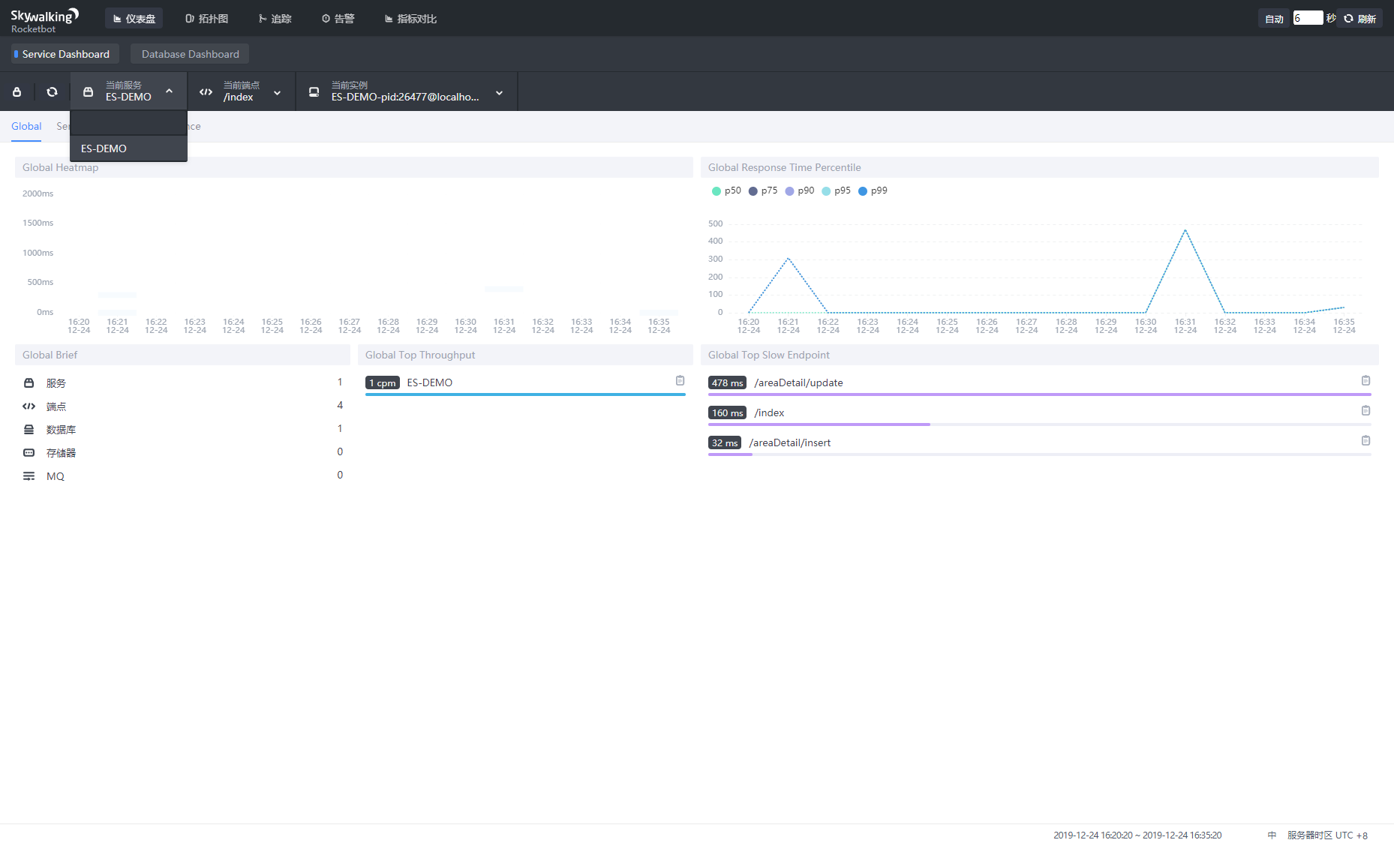This screenshot has width=1394, height=846.
Task: Click the 16:31 peak on percentile chart
Action: [1185, 230]
